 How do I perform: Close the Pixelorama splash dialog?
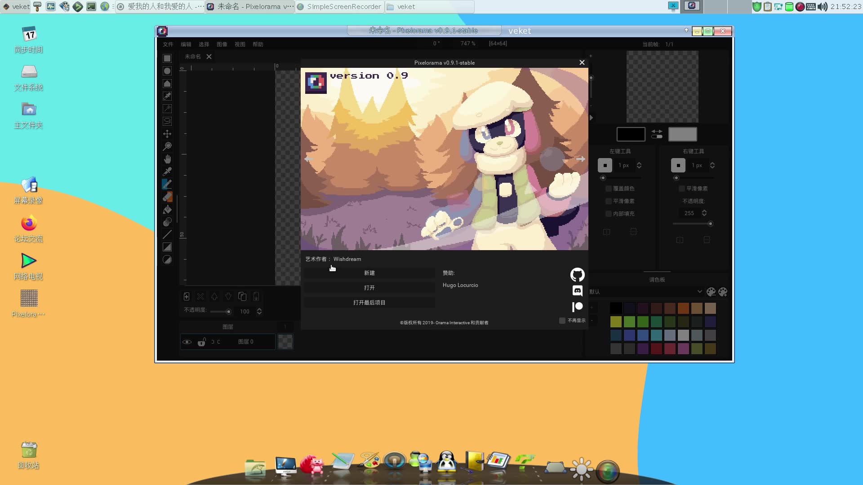pos(582,62)
